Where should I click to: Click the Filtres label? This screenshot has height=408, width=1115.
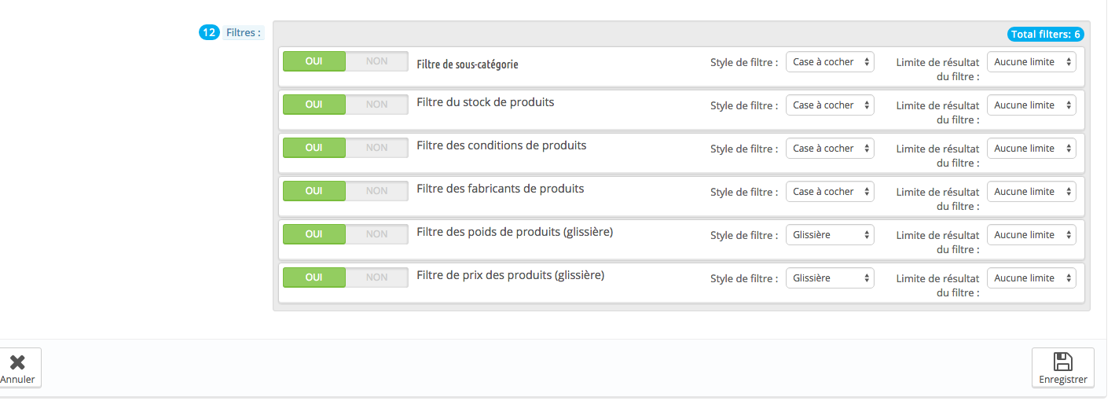pos(244,33)
